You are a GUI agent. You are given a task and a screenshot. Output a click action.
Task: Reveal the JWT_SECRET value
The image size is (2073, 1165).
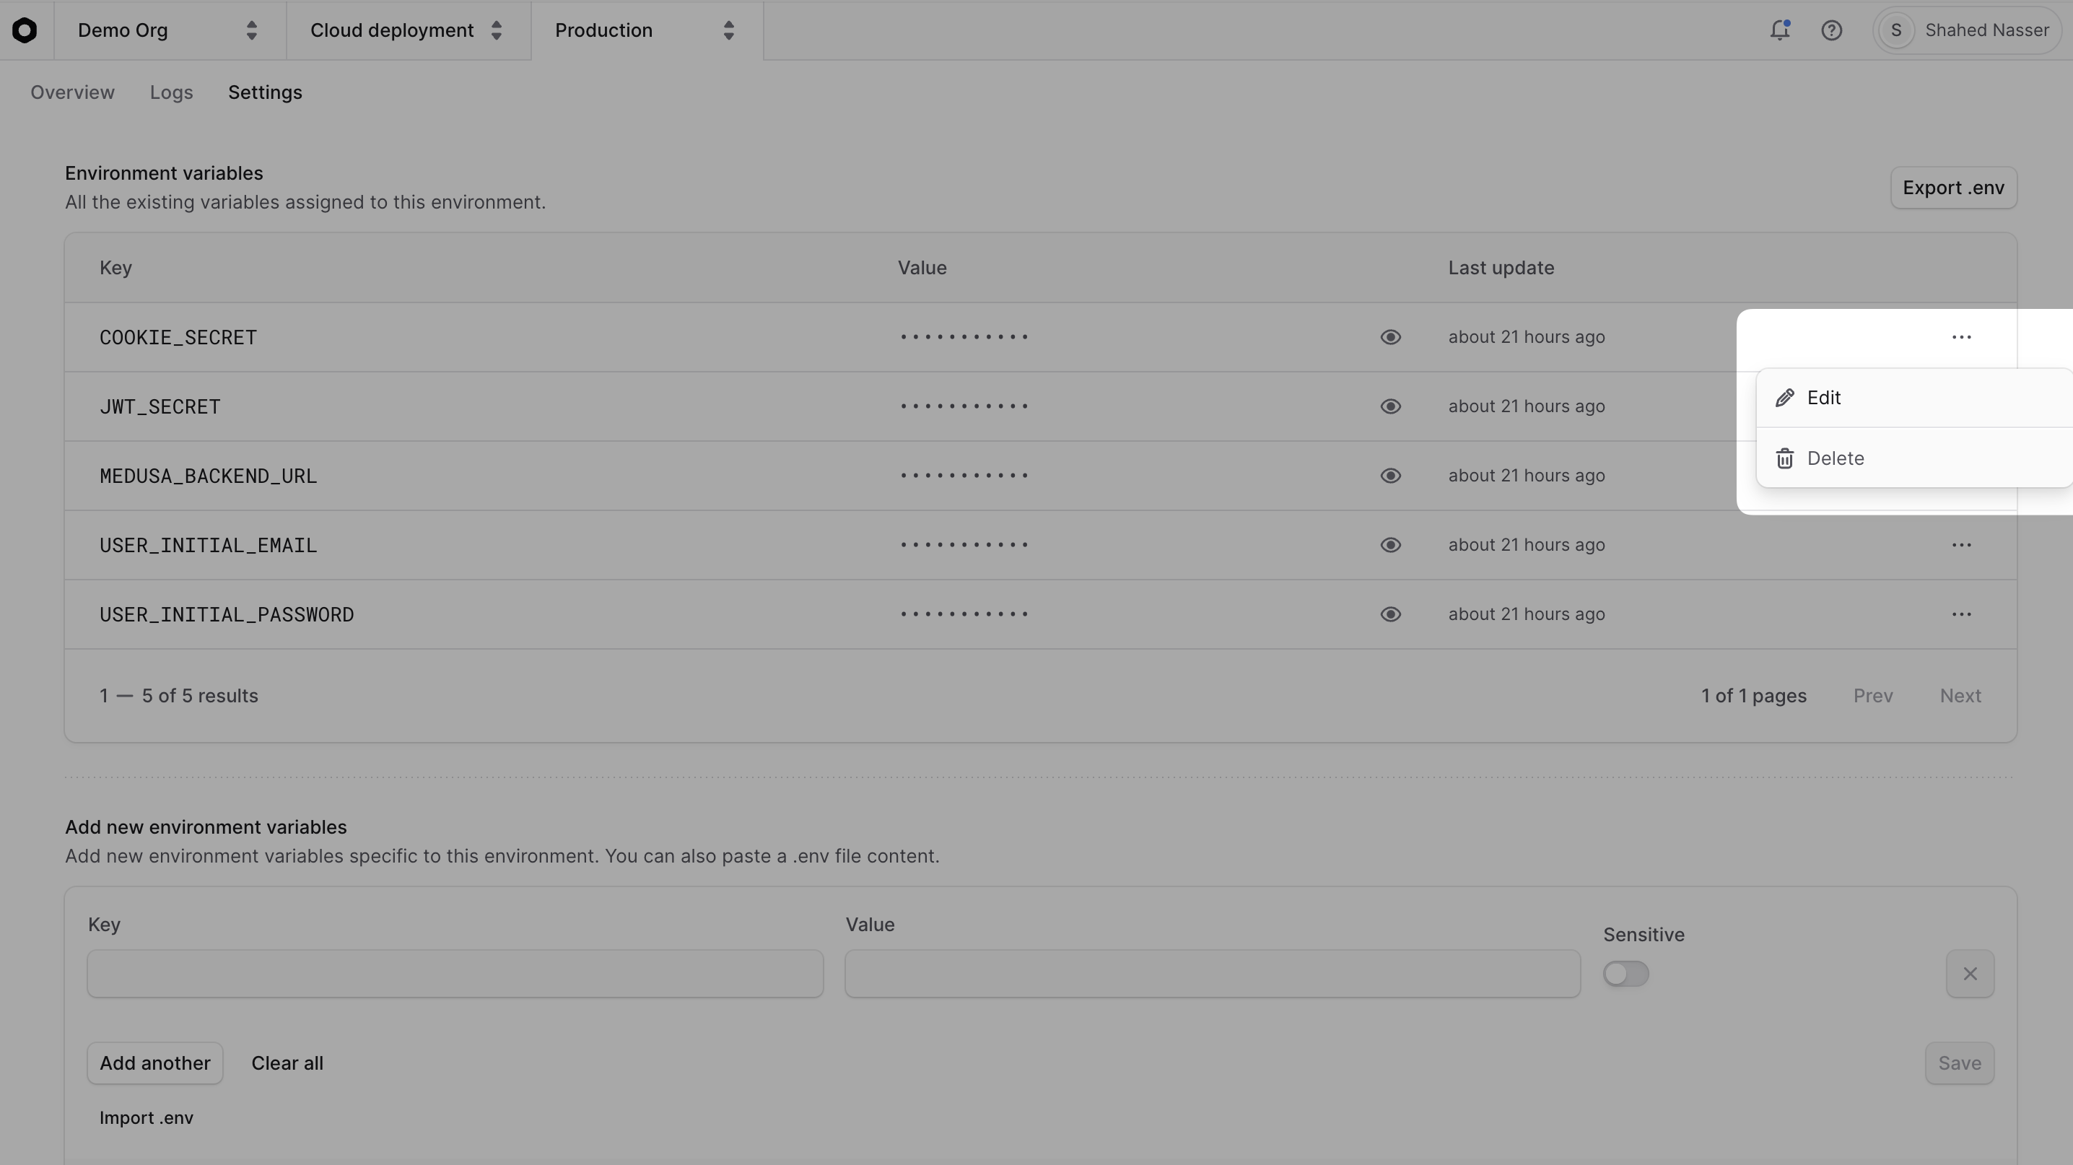[1392, 406]
